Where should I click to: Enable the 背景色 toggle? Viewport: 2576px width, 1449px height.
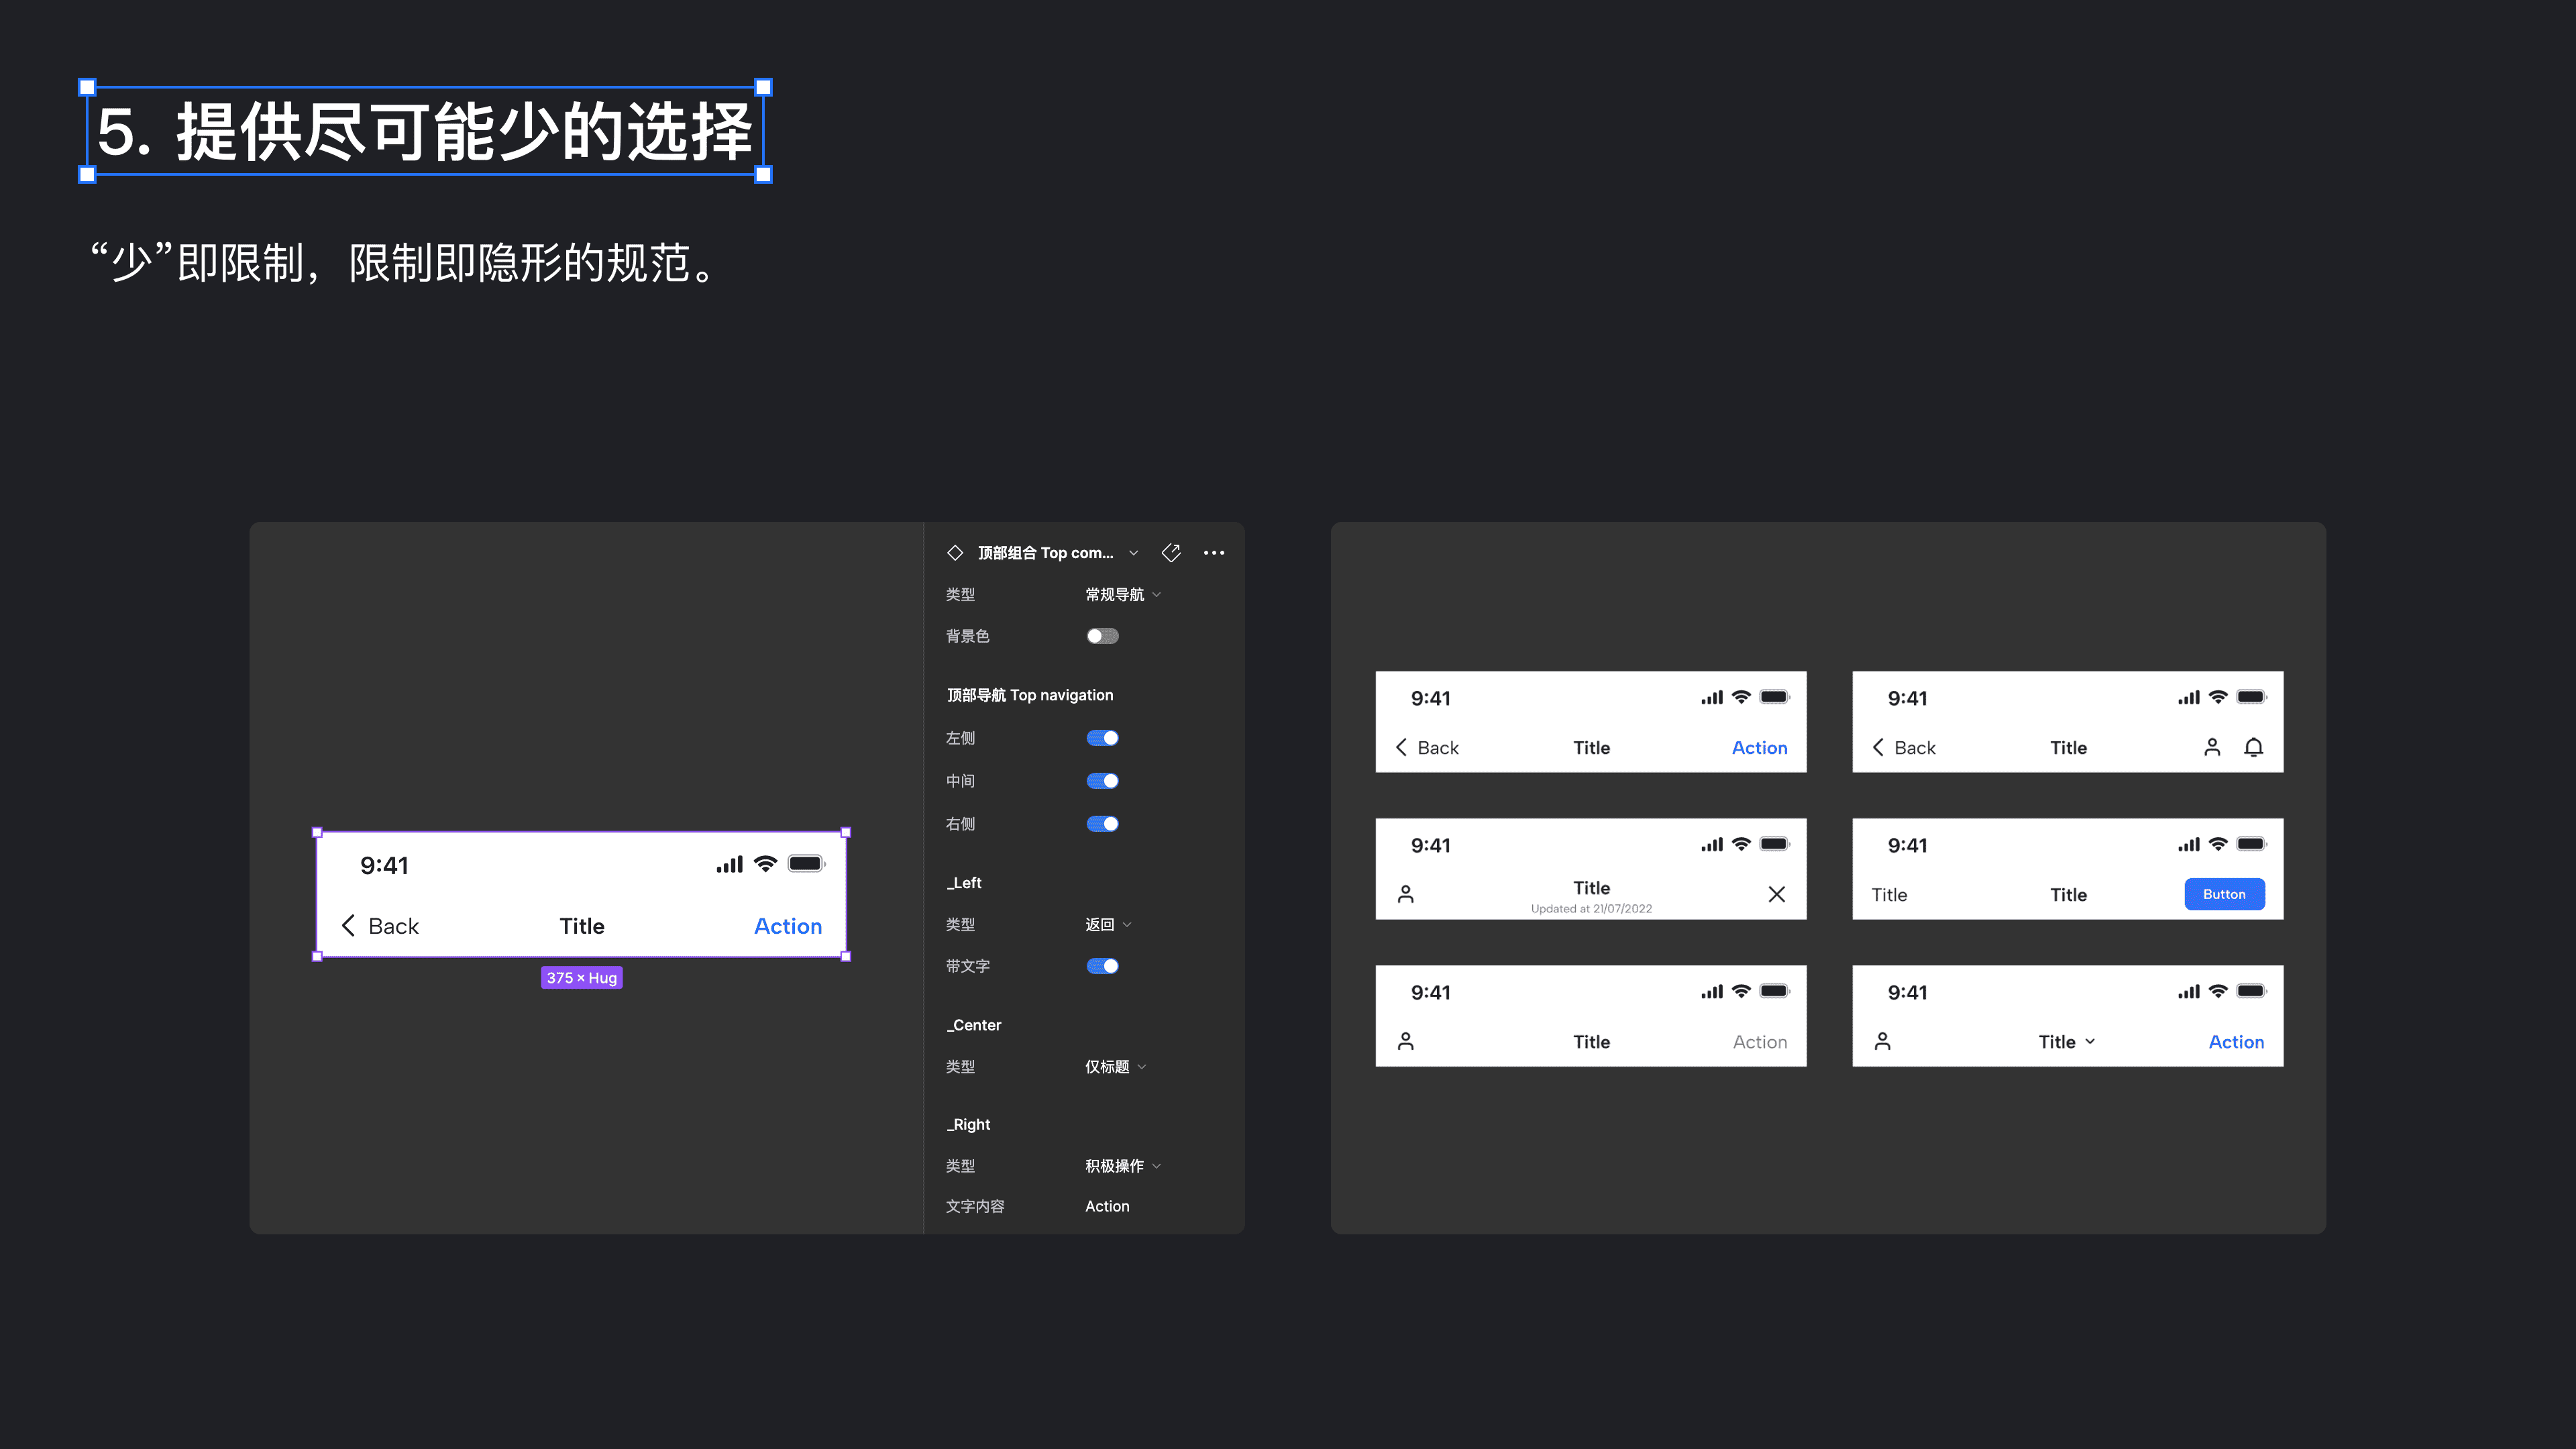tap(1102, 636)
